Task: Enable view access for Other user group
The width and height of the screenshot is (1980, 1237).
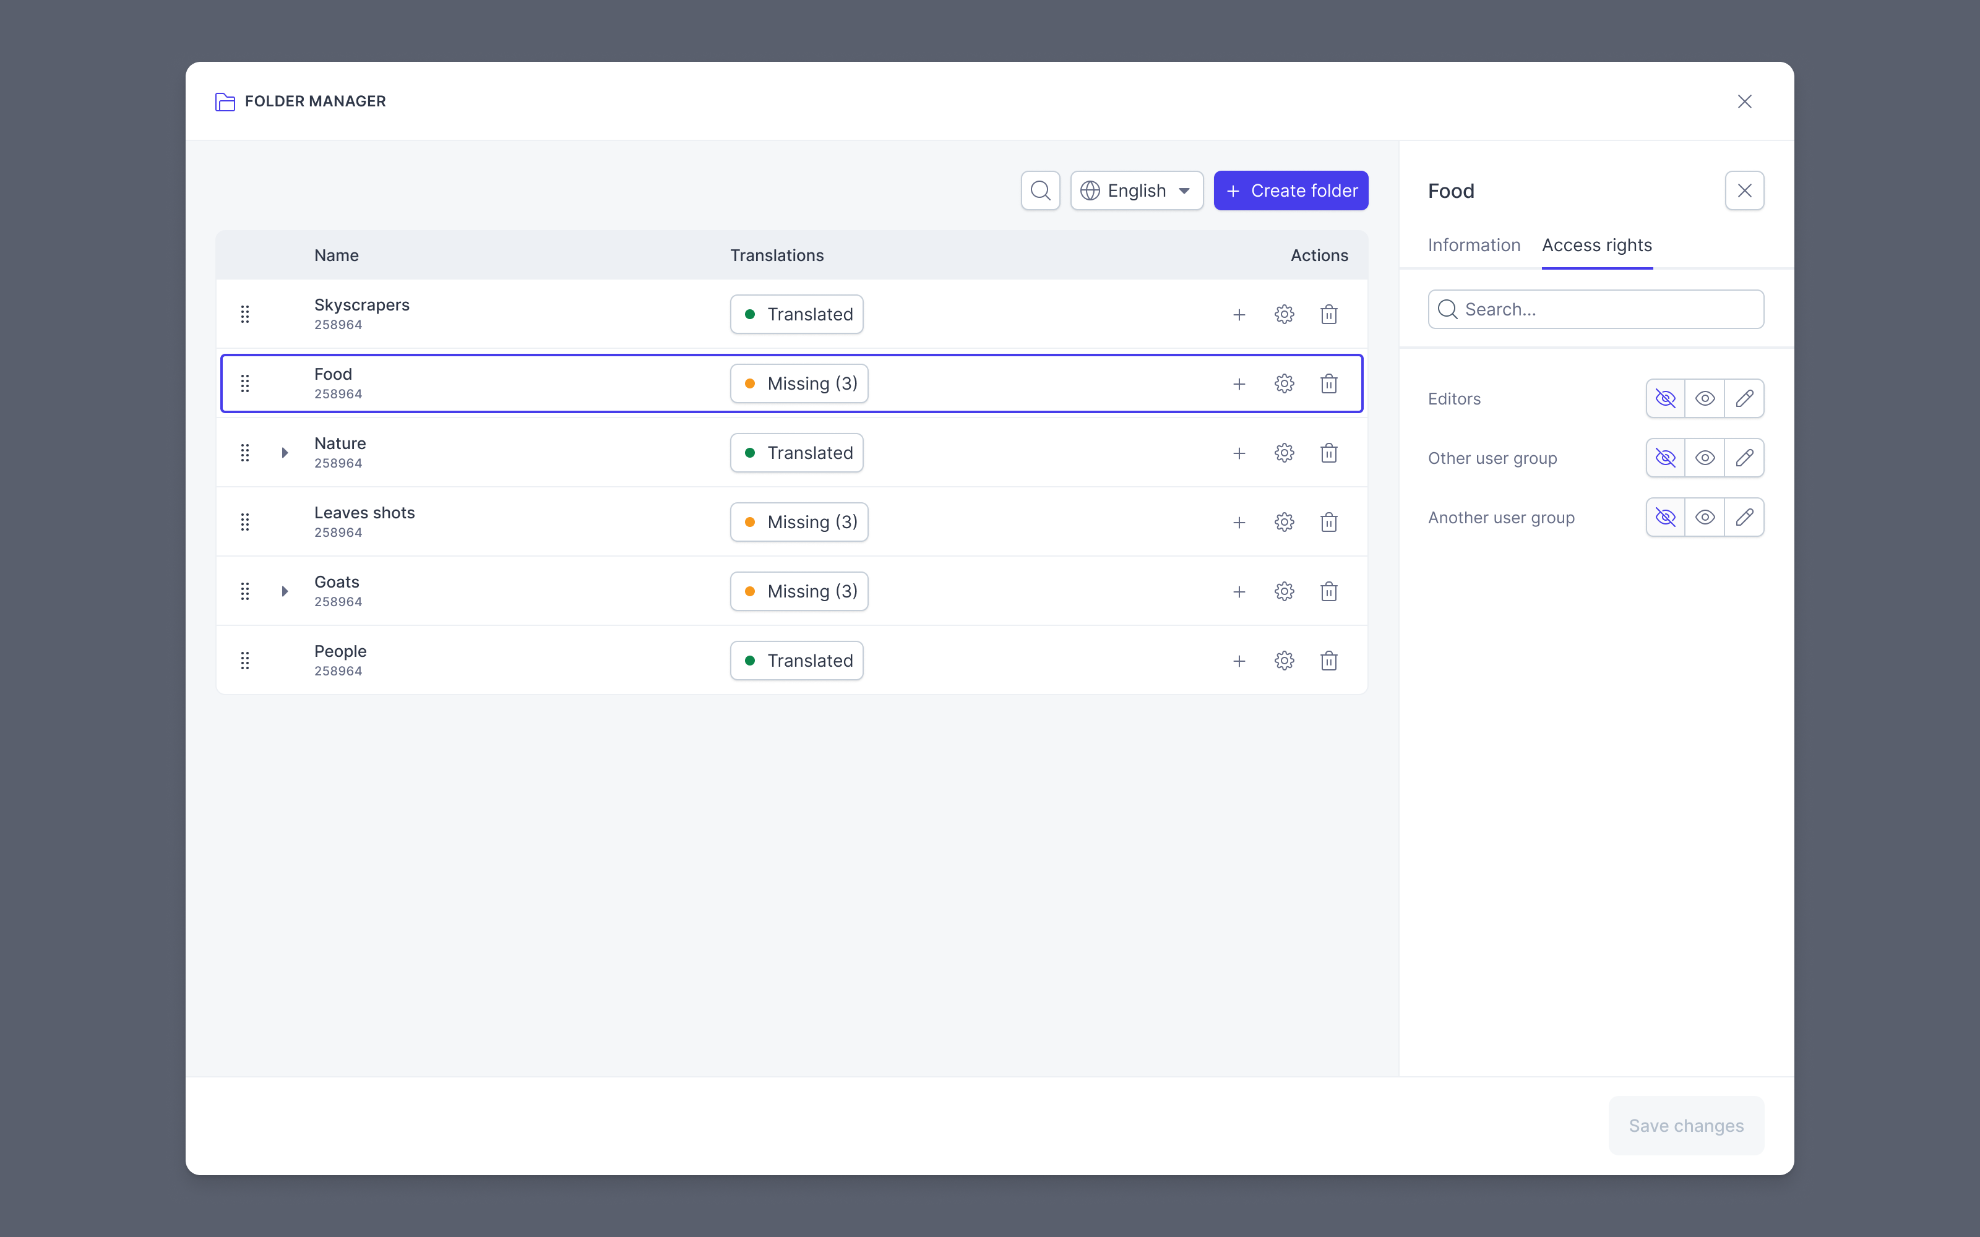Action: [x=1705, y=457]
